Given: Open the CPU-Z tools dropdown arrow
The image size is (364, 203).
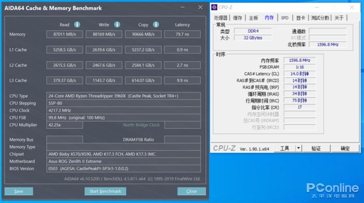Looking at the screenshot, I should tap(298, 148).
